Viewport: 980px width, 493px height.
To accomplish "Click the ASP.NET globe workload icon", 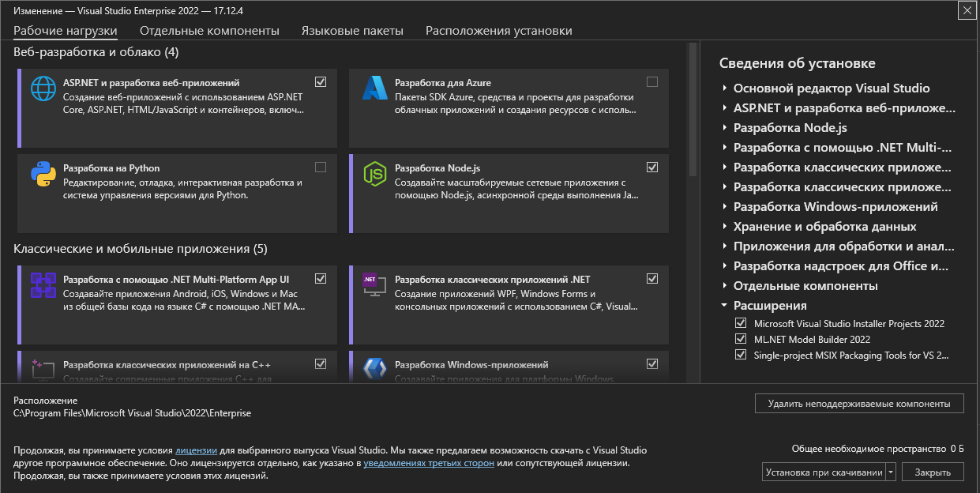I will pos(43,88).
